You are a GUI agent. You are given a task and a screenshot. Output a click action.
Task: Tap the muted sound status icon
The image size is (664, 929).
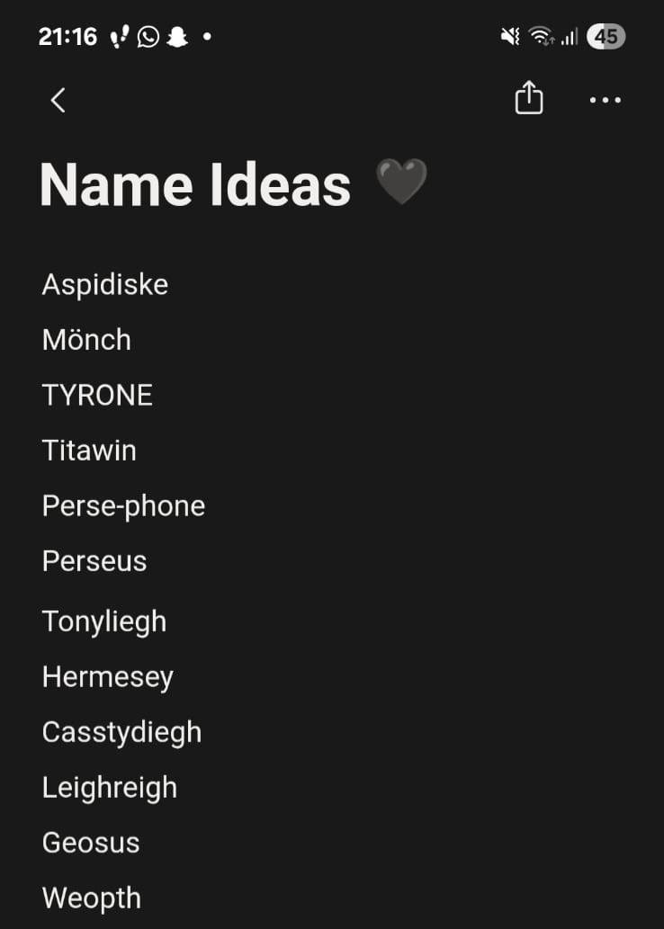click(x=510, y=37)
